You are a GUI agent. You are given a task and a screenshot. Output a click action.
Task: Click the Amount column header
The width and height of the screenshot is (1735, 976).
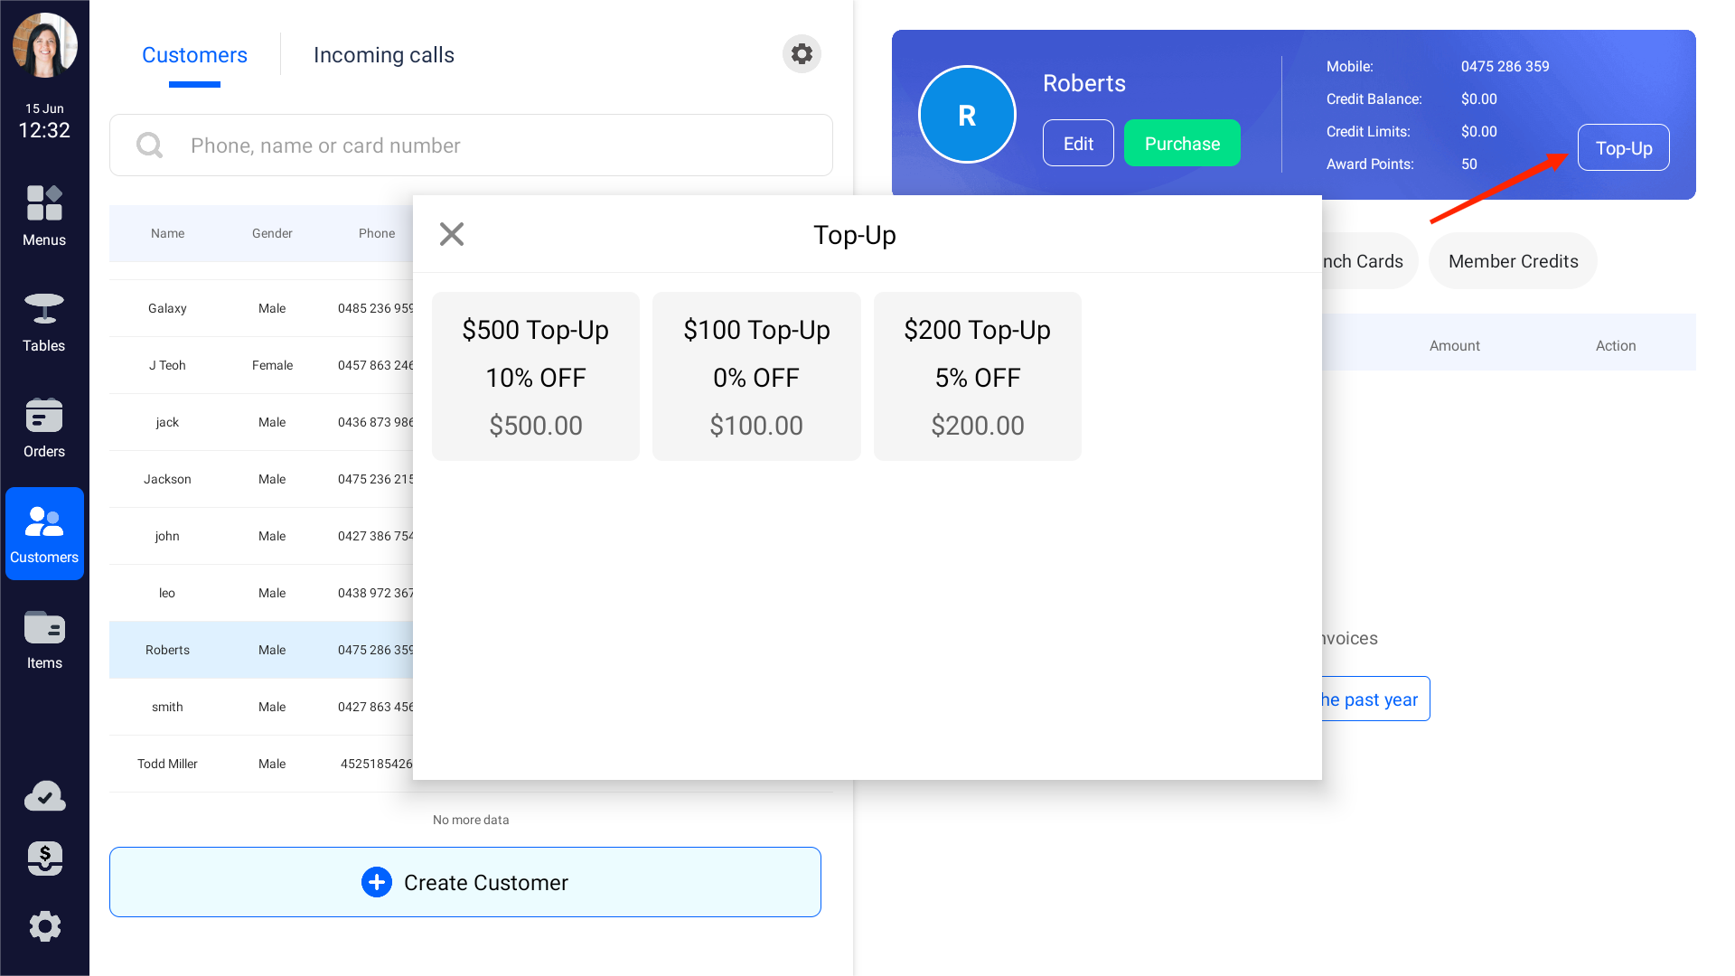1454,345
